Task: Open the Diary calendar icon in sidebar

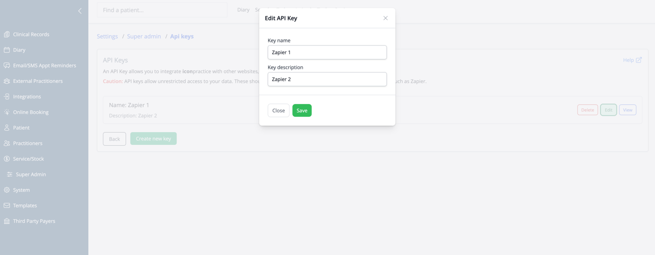Action: point(7,50)
